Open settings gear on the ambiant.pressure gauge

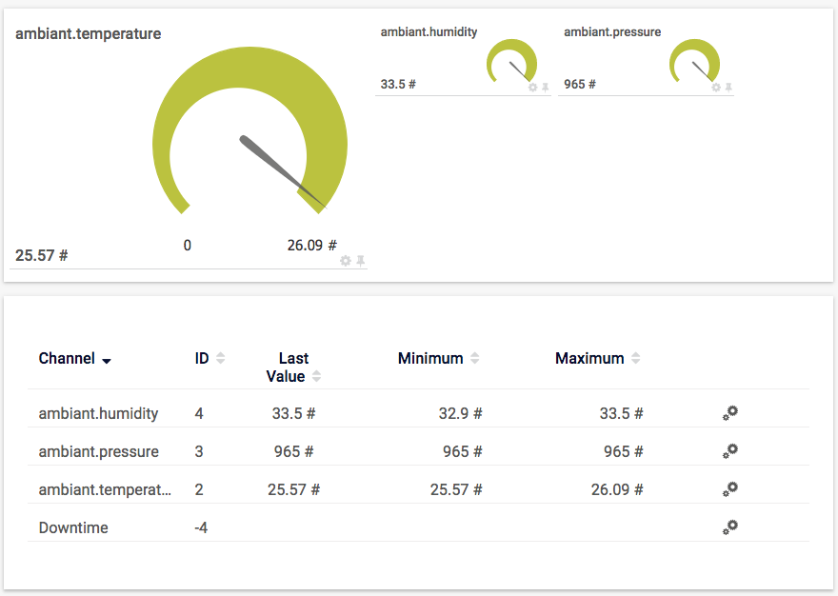coord(716,88)
